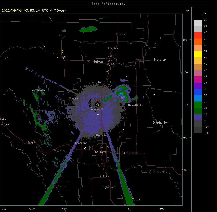
Task: Click the Vulcan city label
Action: pos(137,199)
